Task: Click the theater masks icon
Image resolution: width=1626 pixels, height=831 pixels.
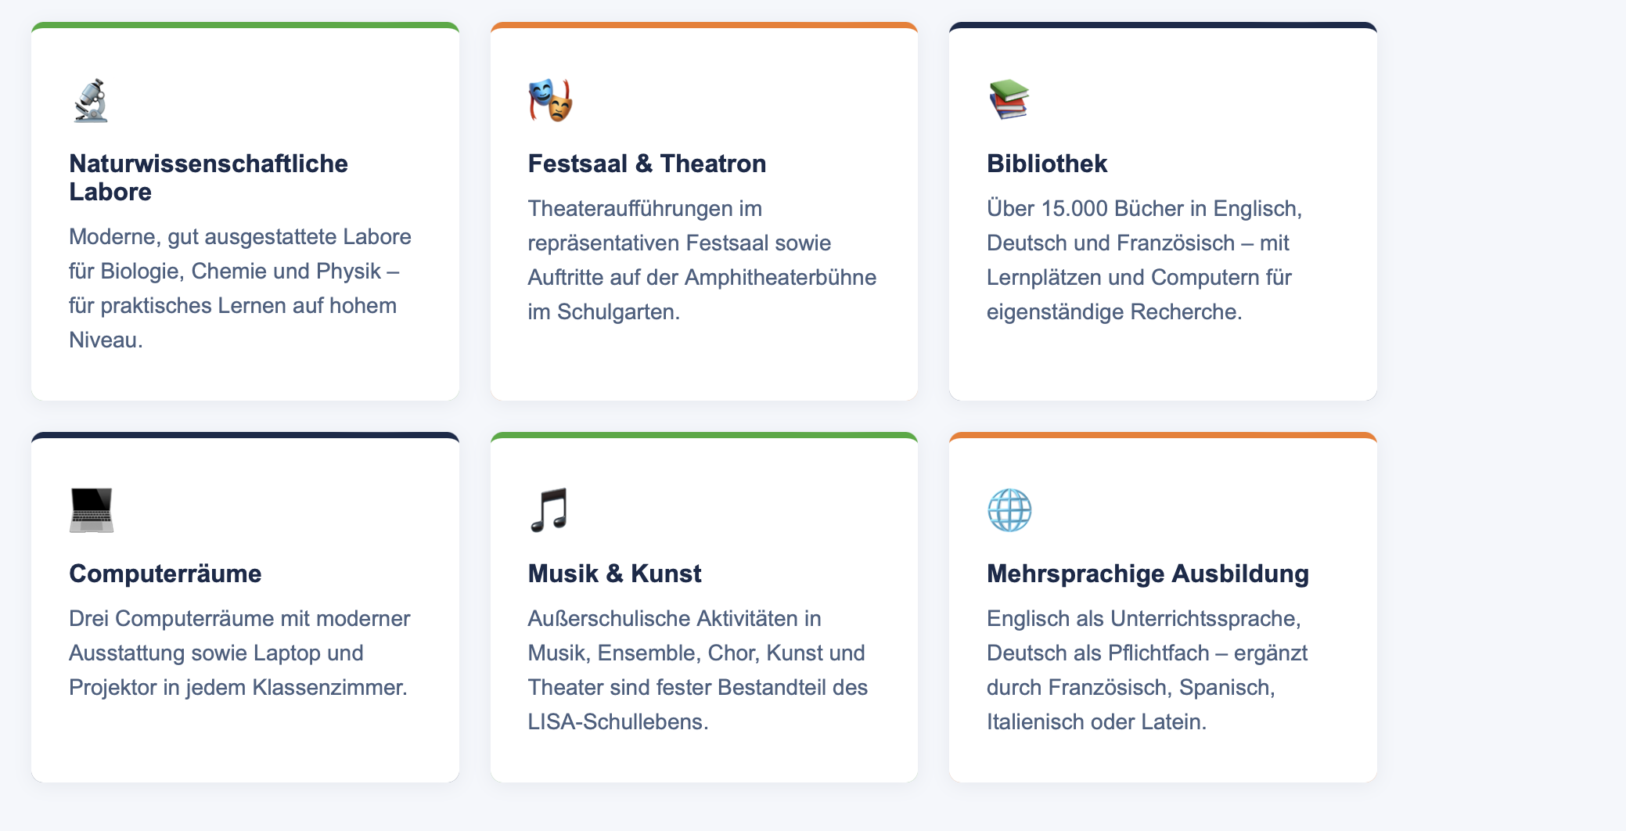Action: pos(550,101)
